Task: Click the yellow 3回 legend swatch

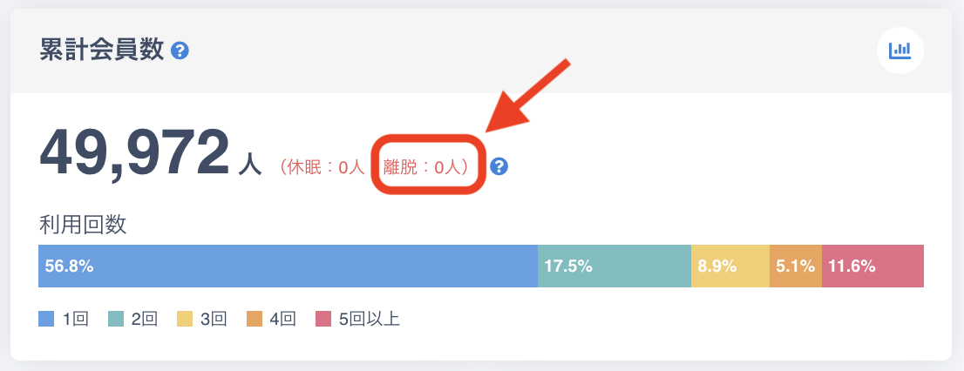Action: point(185,320)
